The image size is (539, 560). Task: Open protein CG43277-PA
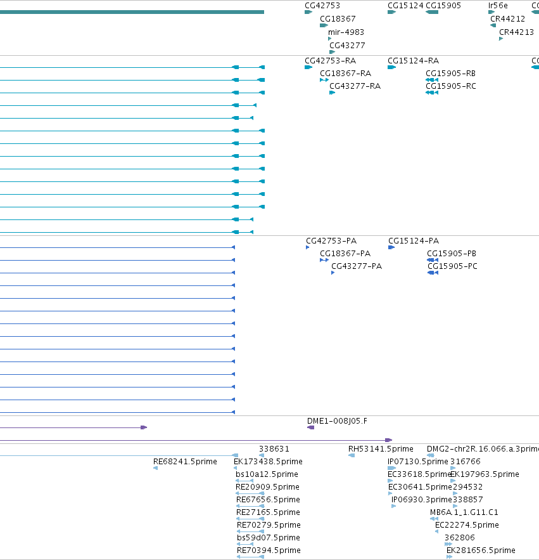(x=357, y=266)
